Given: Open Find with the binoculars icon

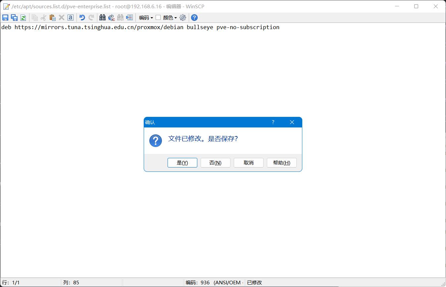Looking at the screenshot, I should coord(103,18).
